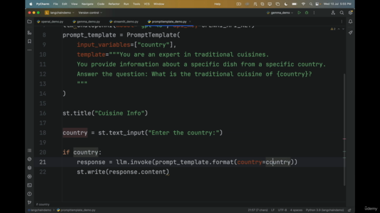Run the gemma_demo configuration
The width and height of the screenshot is (380, 213).
[x=299, y=12]
